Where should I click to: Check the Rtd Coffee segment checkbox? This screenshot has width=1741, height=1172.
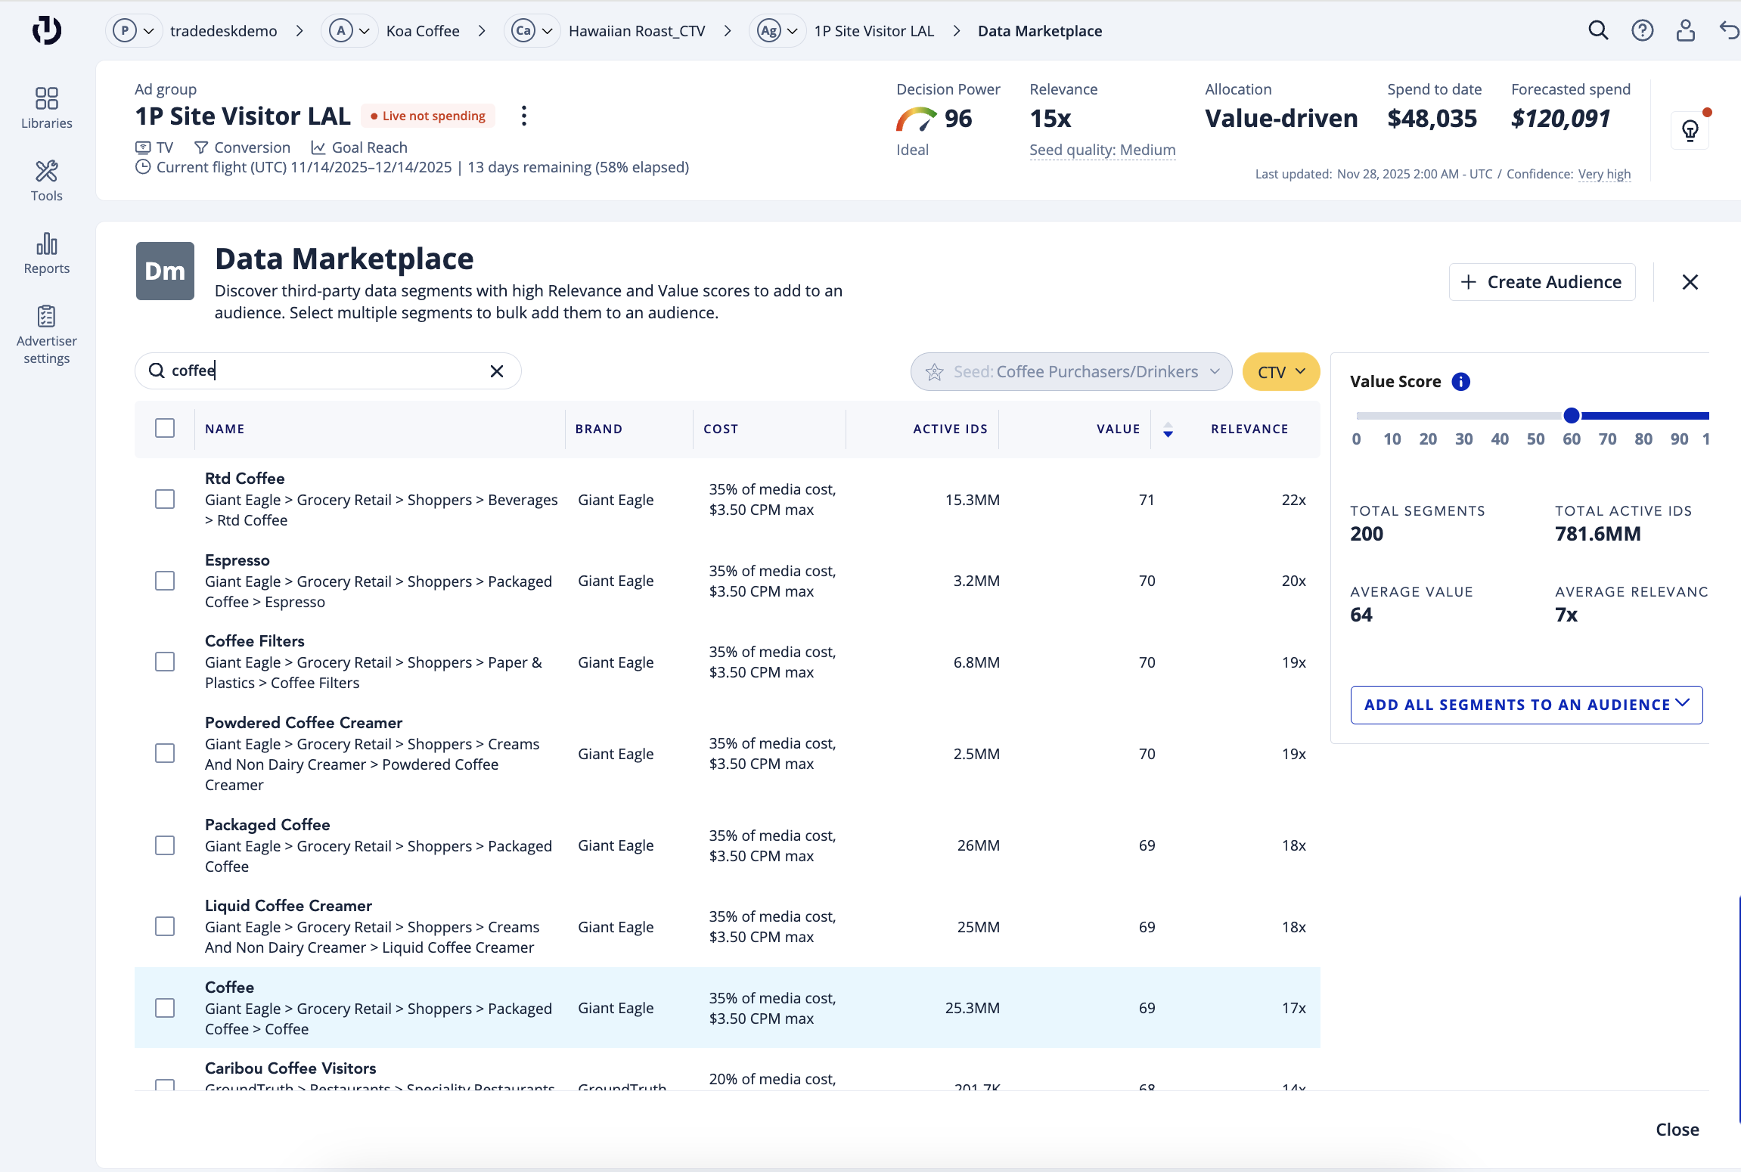[165, 499]
